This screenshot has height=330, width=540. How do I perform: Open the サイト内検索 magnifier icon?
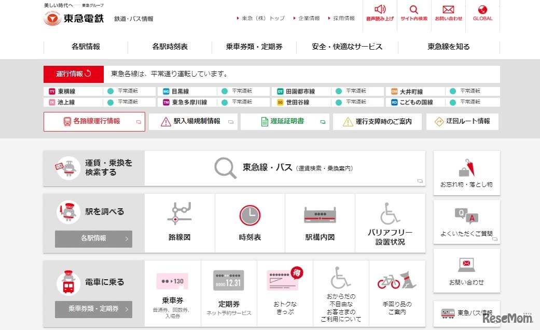[x=413, y=10]
